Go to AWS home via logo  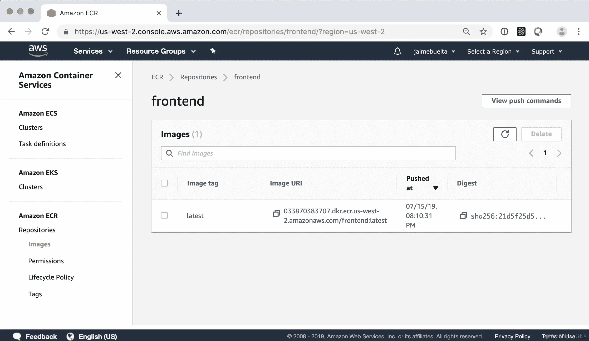tap(38, 51)
